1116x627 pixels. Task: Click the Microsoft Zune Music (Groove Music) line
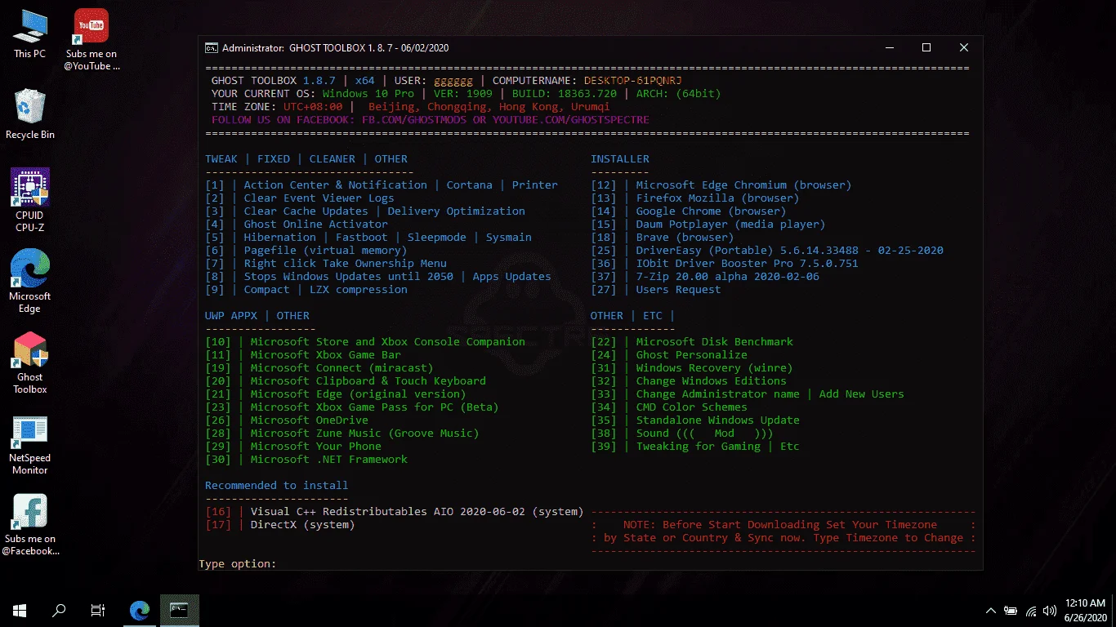click(x=342, y=434)
